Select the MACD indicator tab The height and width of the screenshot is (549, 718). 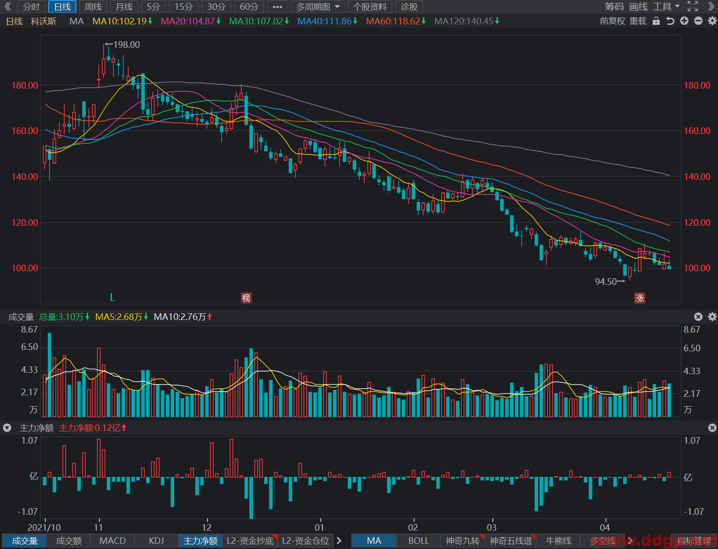113,541
